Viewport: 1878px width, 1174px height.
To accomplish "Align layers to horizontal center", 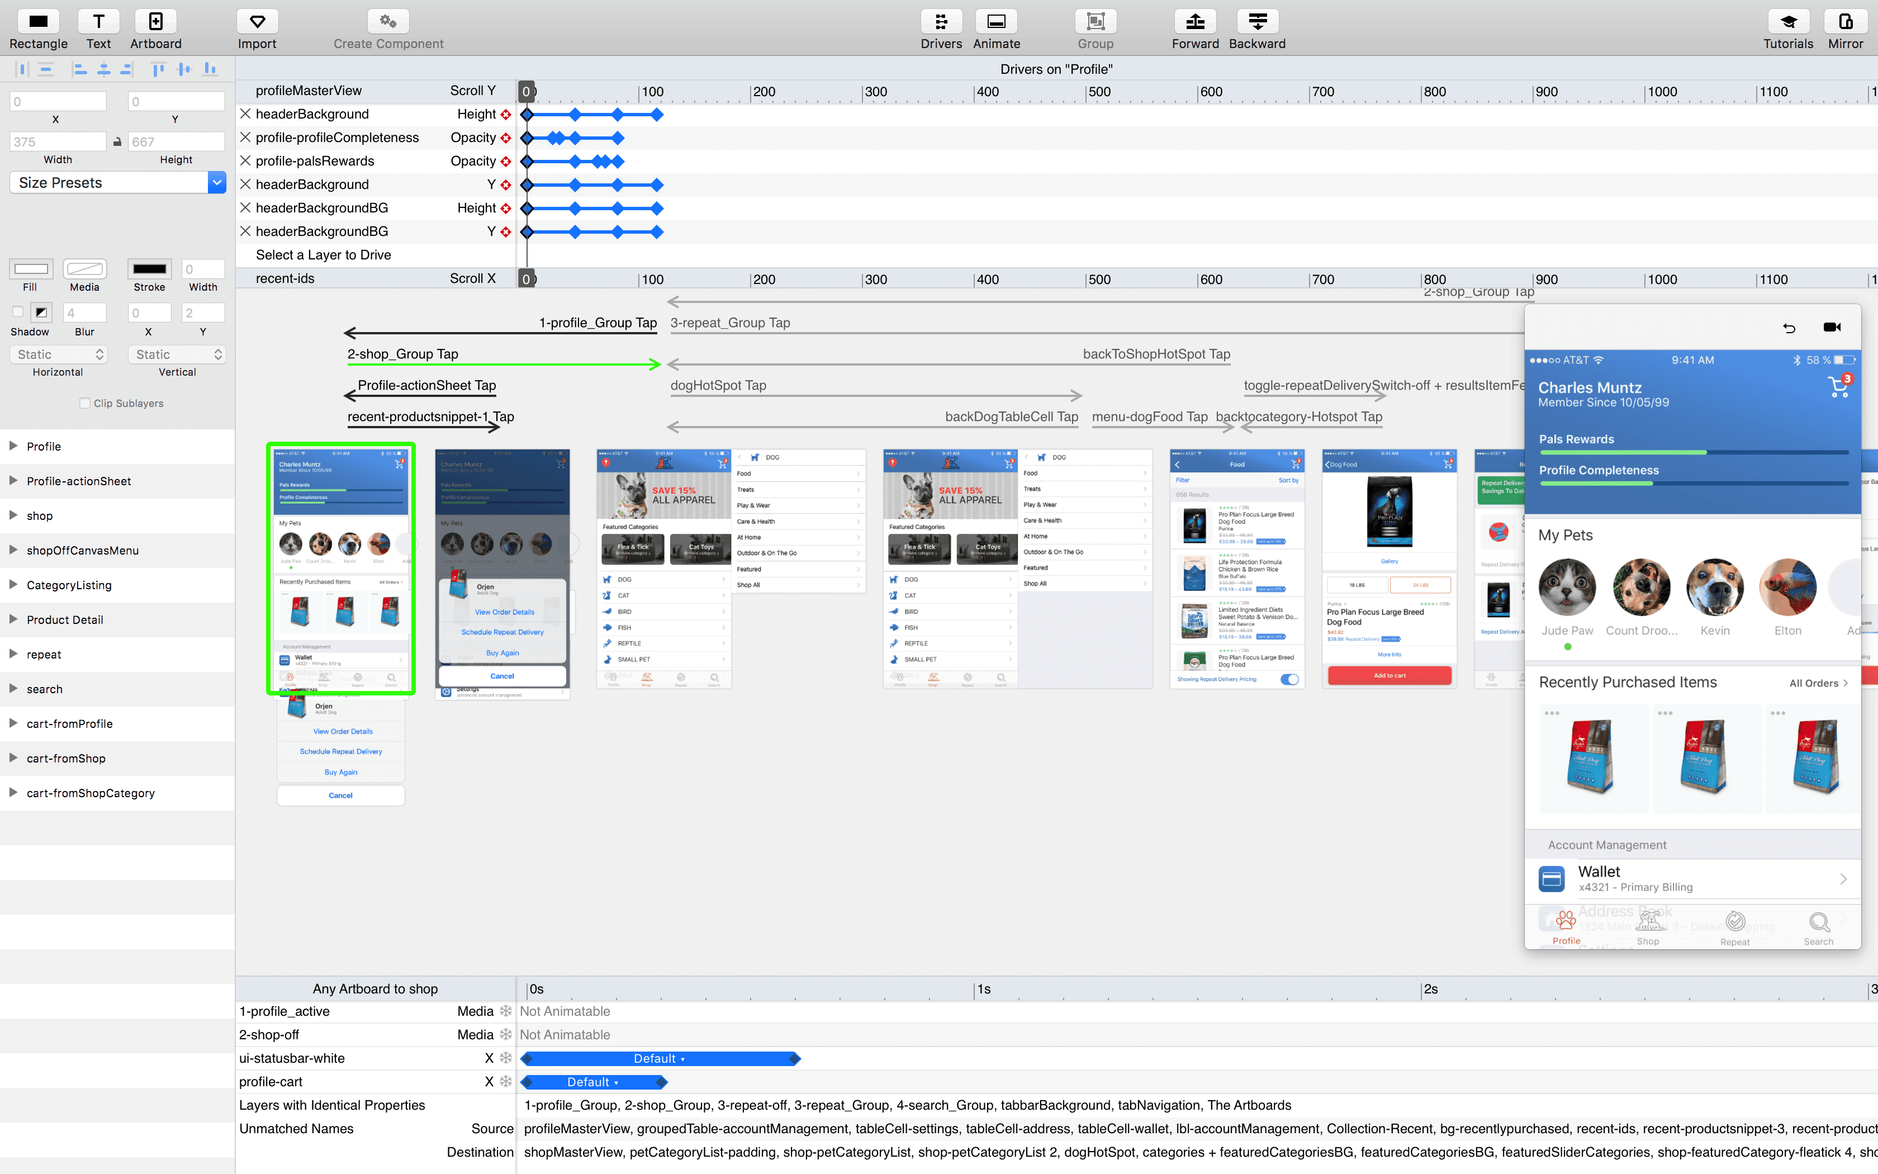I will pyautogui.click(x=103, y=70).
